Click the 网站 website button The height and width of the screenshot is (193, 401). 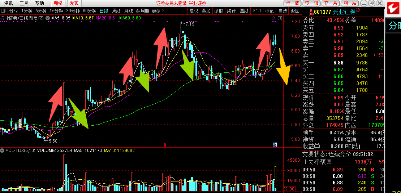[350, 3]
